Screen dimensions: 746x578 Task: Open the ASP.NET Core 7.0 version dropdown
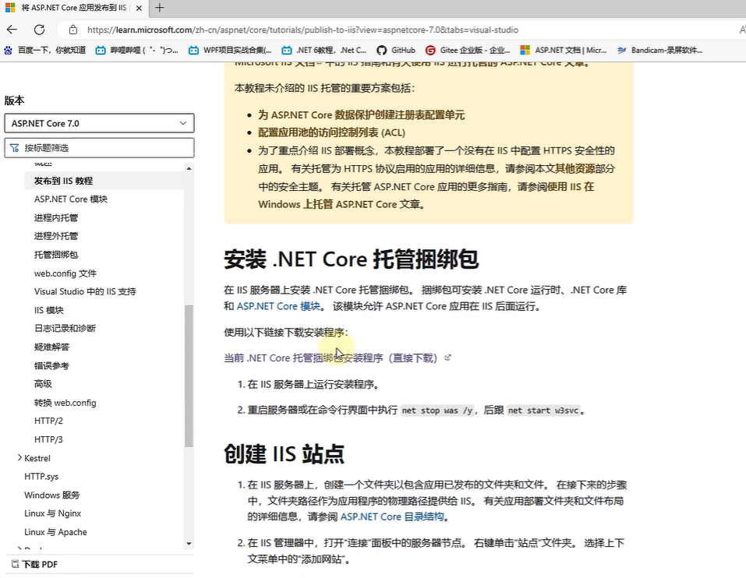[100, 123]
